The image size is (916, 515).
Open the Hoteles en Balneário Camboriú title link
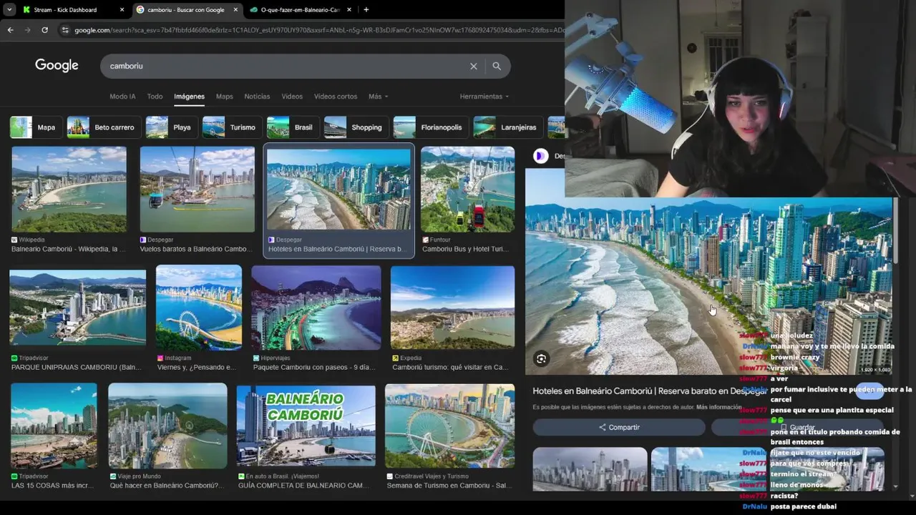[x=650, y=391]
